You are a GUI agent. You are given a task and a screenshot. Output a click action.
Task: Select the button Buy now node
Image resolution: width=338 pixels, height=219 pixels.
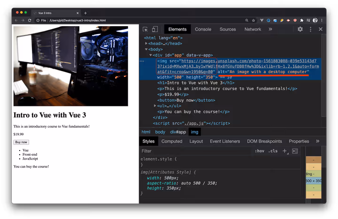click(x=186, y=100)
